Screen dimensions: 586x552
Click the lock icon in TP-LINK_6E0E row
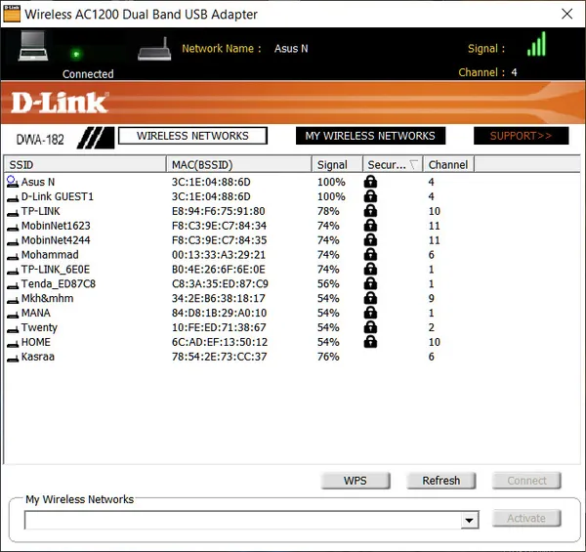point(370,269)
